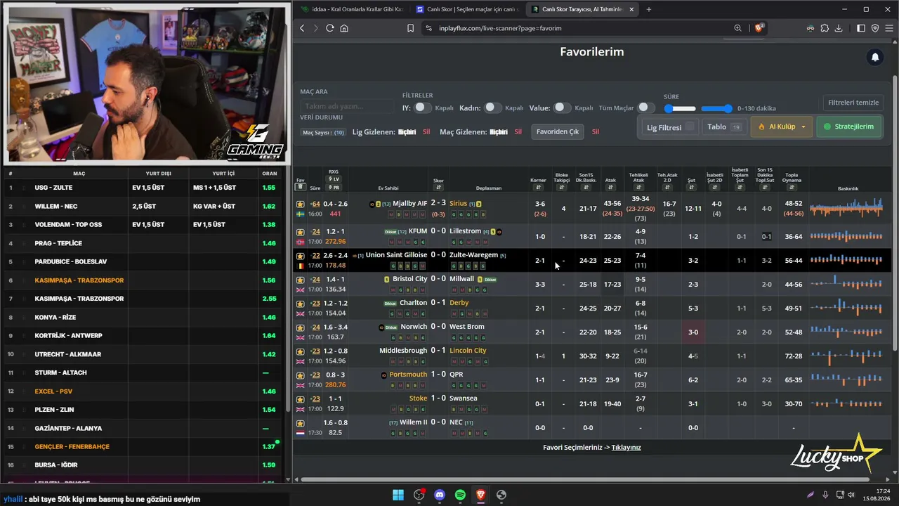Open a new browser tab
Screen dimensions: 899x506
(x=648, y=9)
